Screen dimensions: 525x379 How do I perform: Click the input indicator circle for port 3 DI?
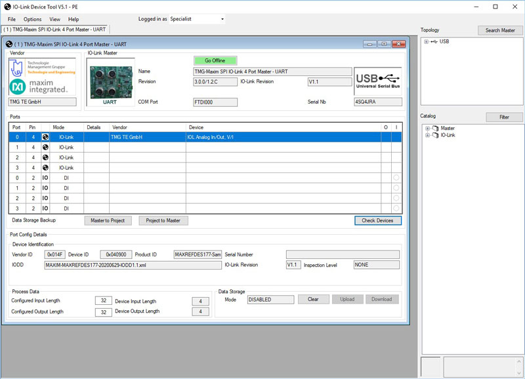396,209
